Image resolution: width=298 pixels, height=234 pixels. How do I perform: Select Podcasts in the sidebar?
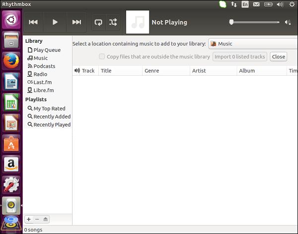[44, 66]
